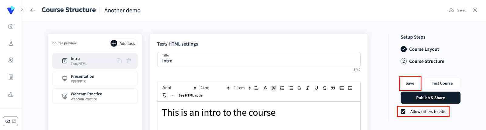Clear text formatting

[x=164, y=95]
